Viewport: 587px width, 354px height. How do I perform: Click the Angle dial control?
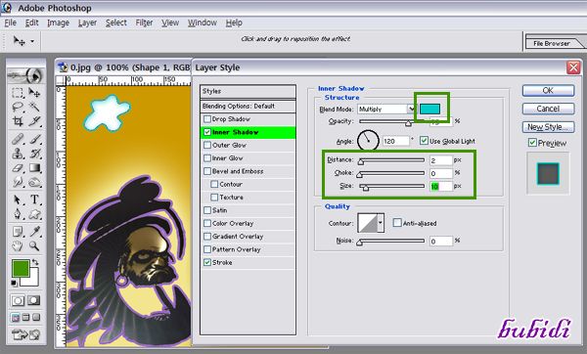(x=369, y=141)
